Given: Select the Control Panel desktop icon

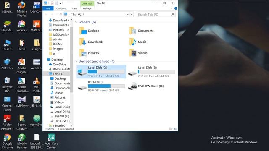Looking at the screenshot, I should [7, 104].
